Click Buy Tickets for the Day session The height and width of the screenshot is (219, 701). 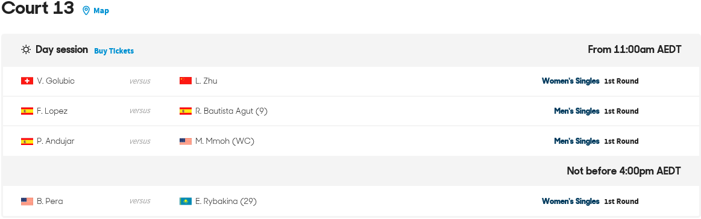[x=114, y=51]
